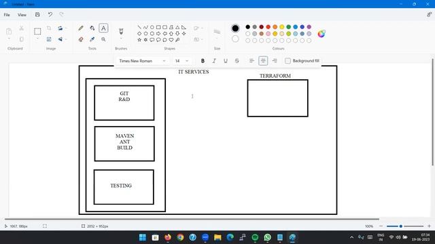435x244 pixels.
Task: Click the vertical canvas scrollbar
Action: coord(433,112)
